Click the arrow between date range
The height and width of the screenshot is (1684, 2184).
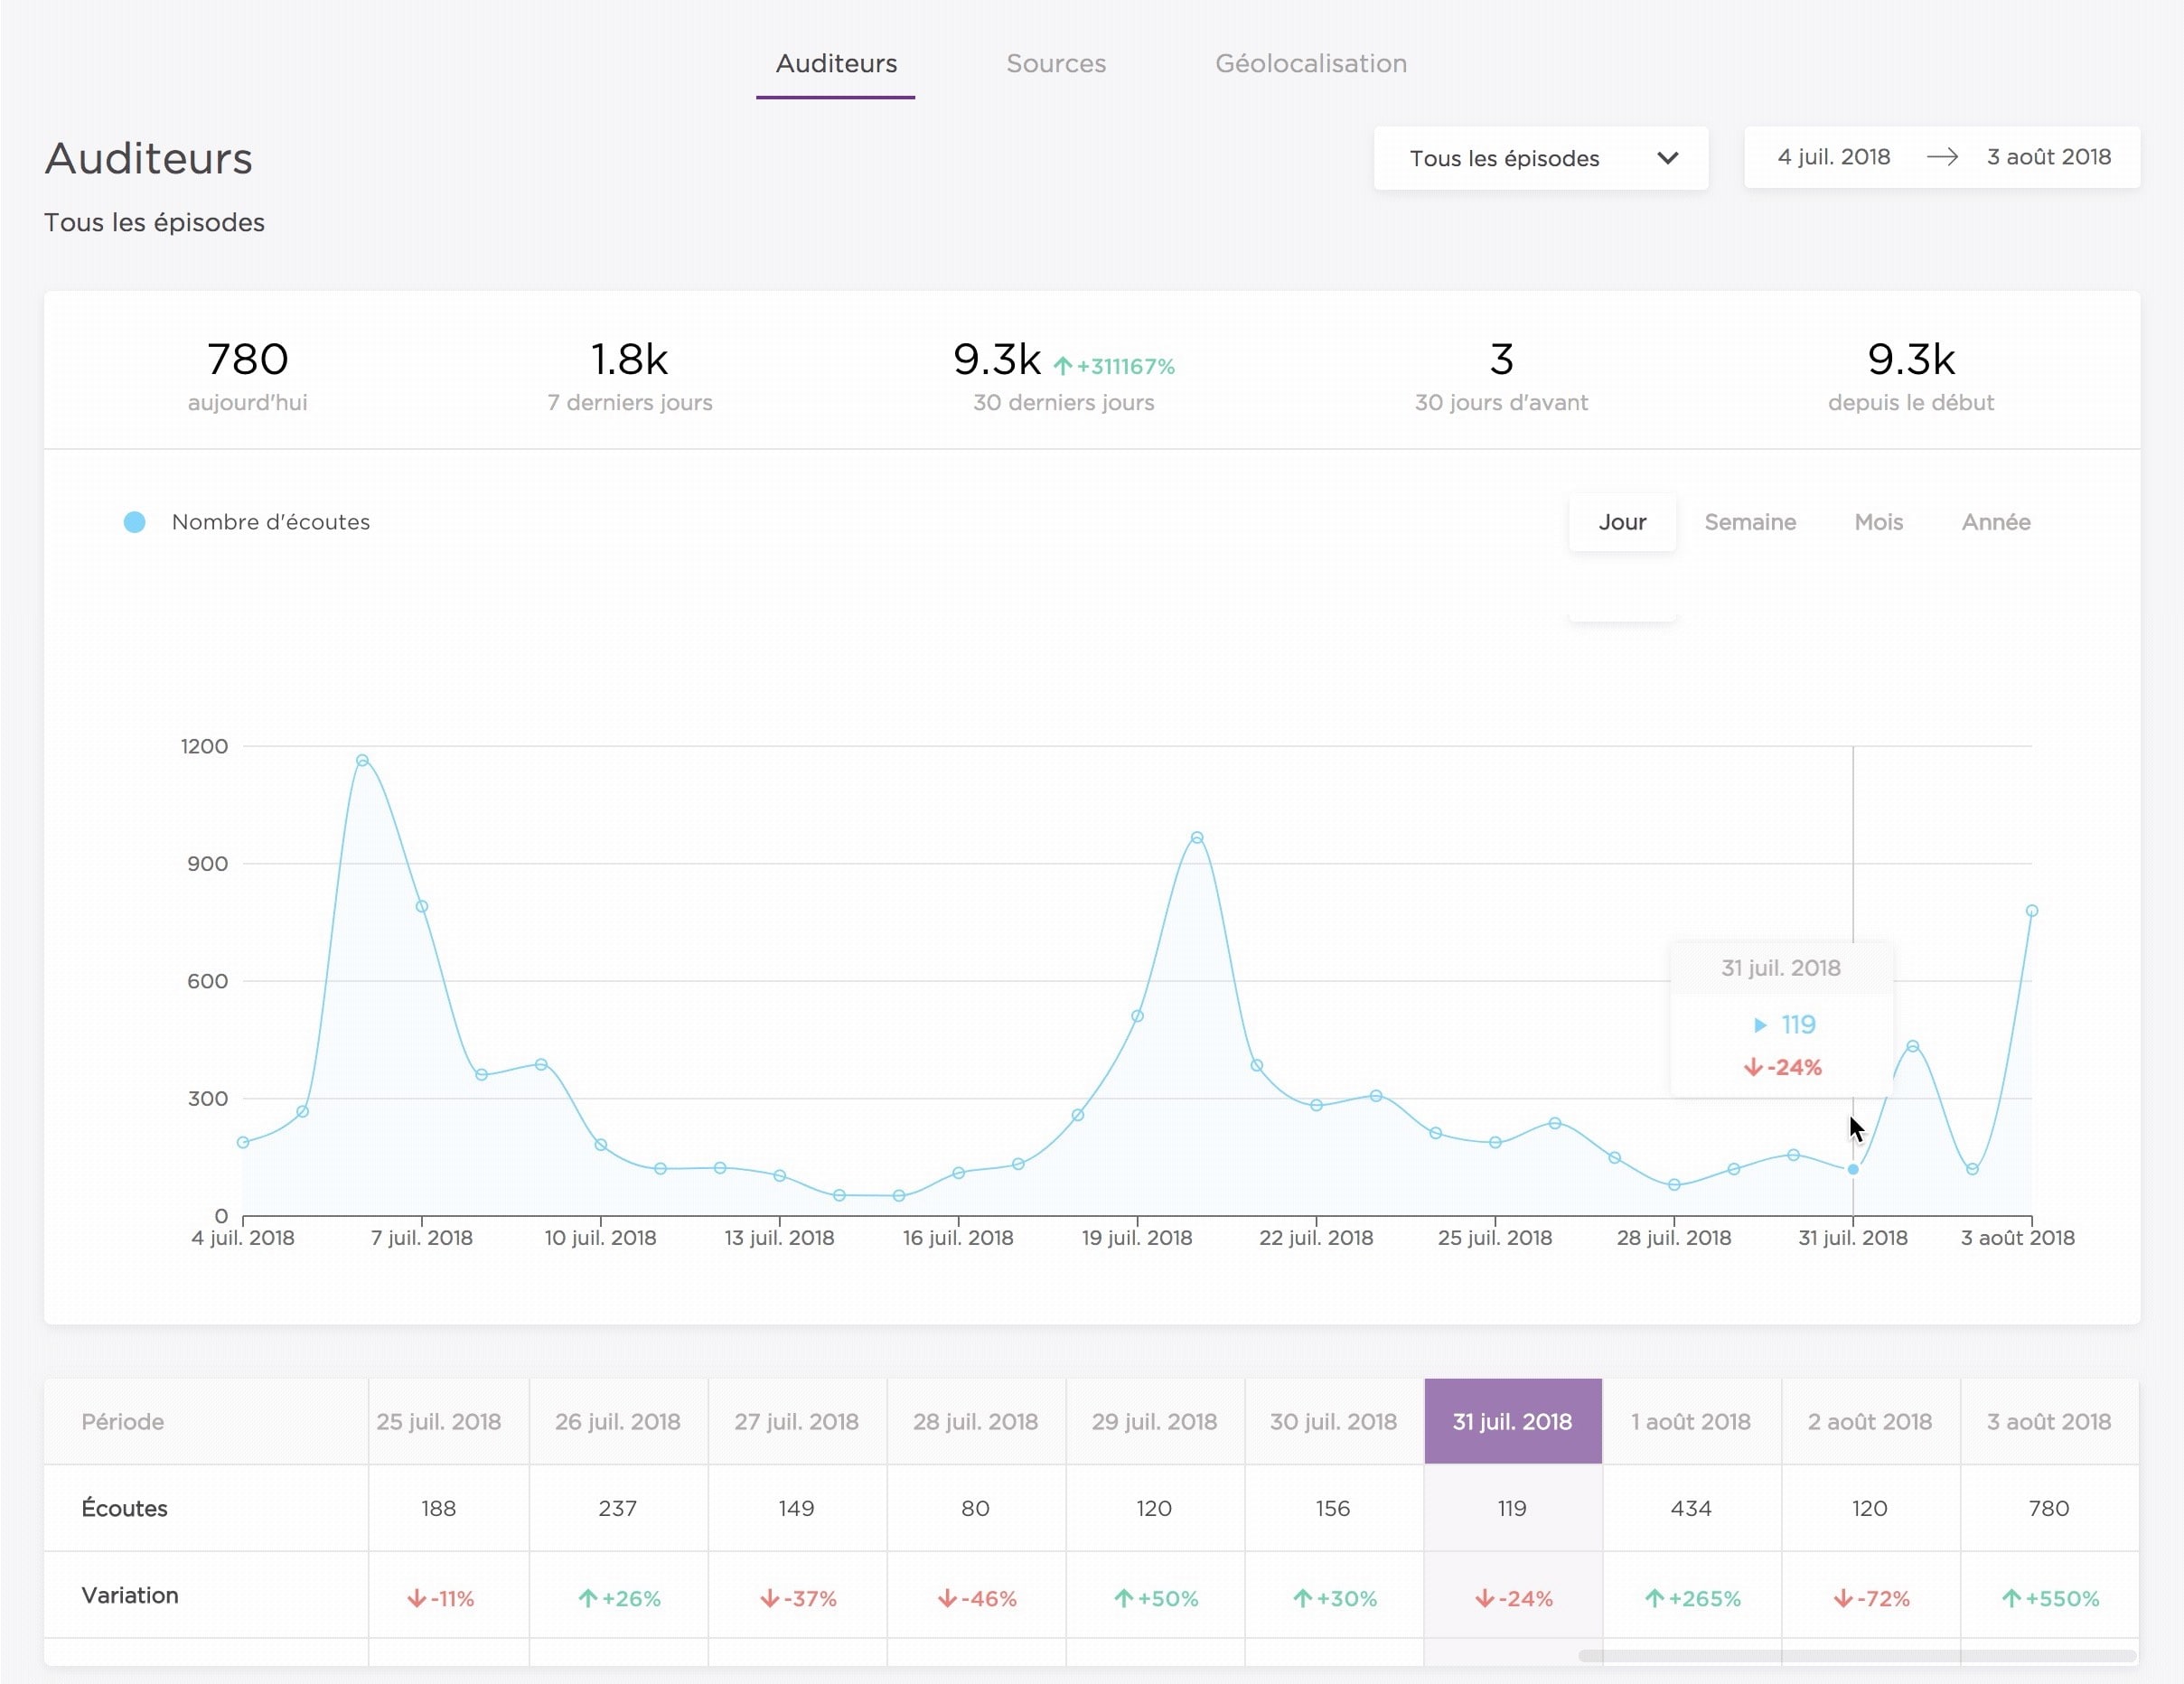1942,157
